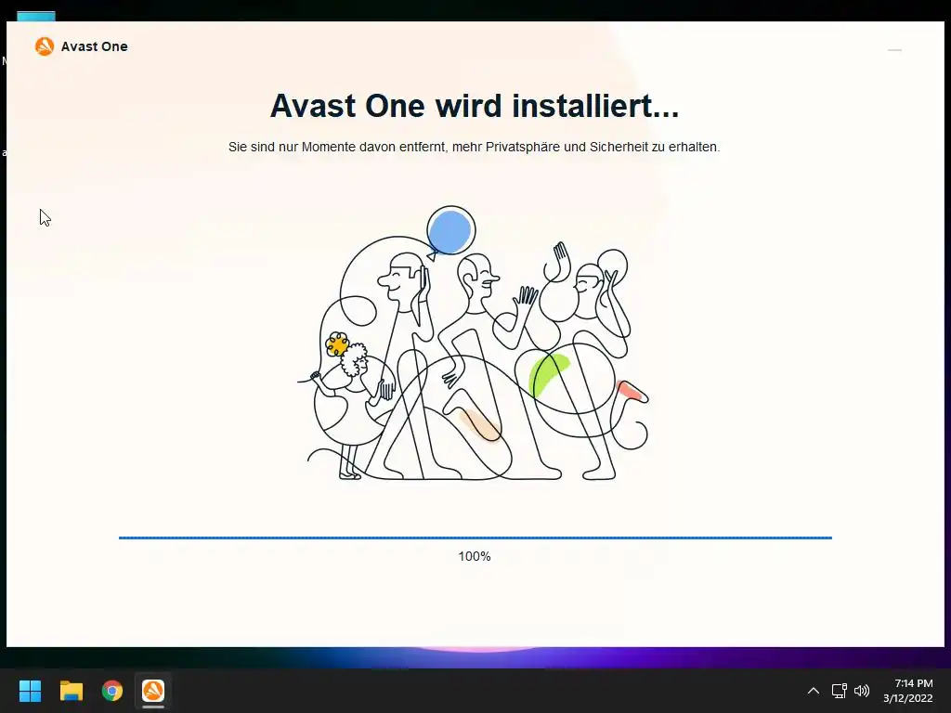Screen dimensions: 951x713
Task: Click the family illustration in the installer
Action: [473, 344]
